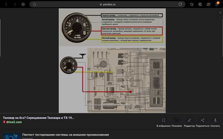223x139 pixels.
Task: Bookmark page with address bar star
Action: [34, 4]
